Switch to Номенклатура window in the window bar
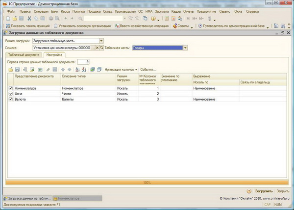The height and width of the screenshot is (210, 294). 77,198
